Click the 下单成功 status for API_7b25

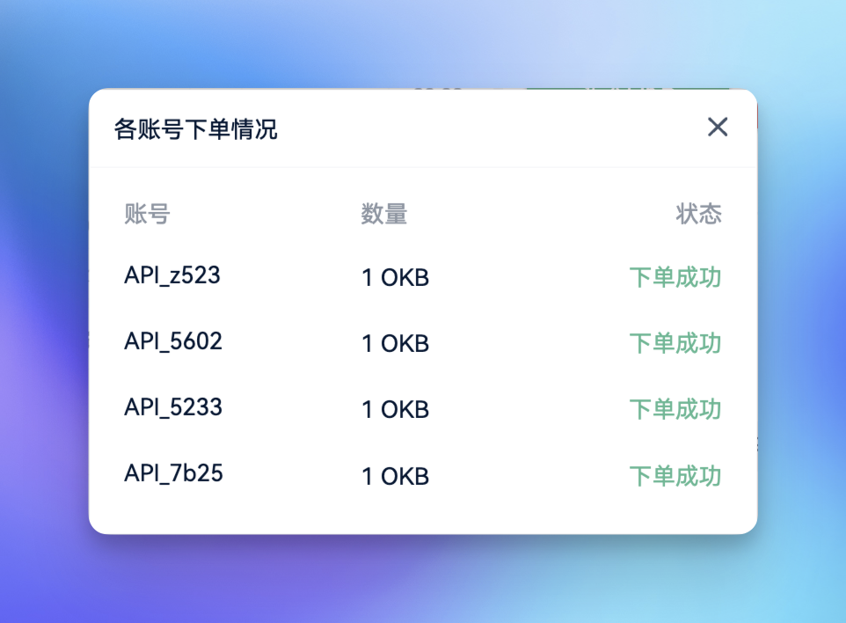tap(674, 475)
